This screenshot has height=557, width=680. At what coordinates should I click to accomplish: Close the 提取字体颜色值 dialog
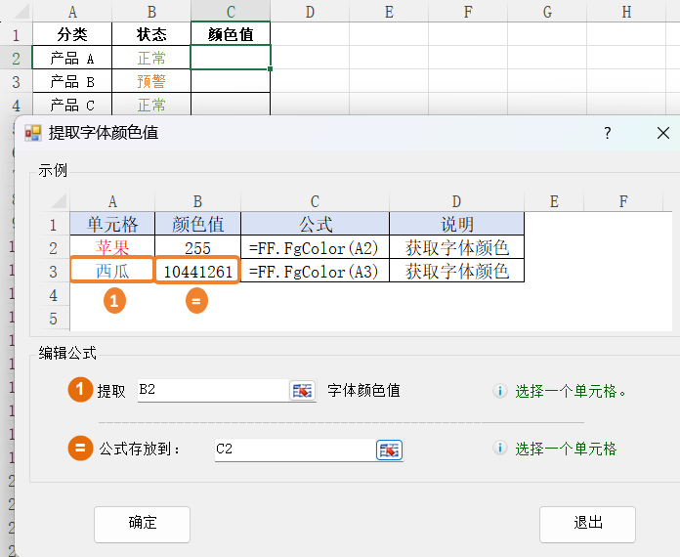tap(662, 133)
